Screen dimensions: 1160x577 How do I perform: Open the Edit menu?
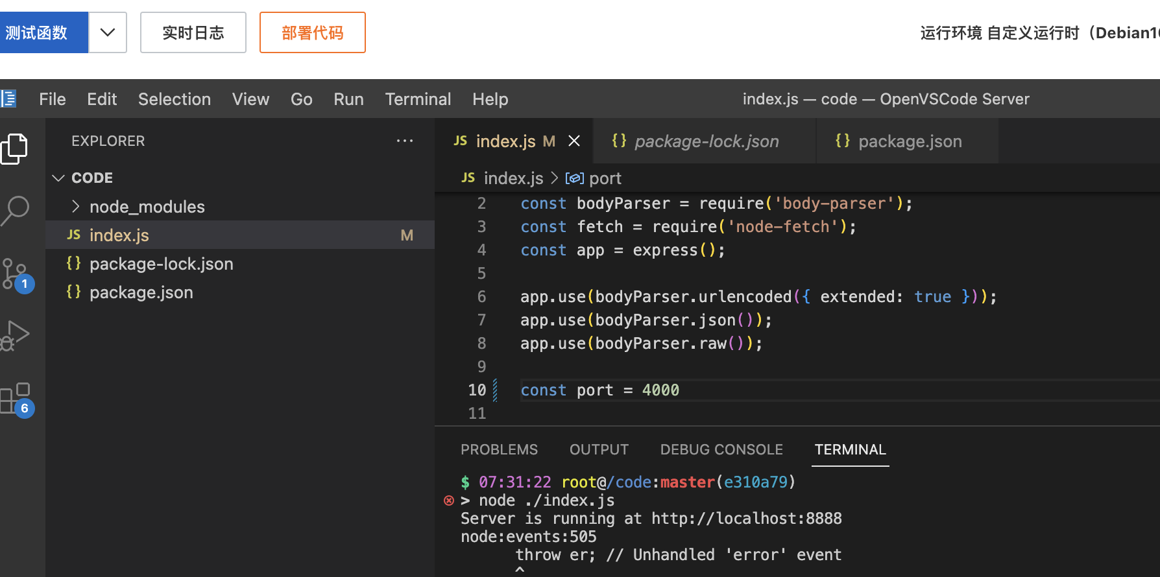[102, 99]
